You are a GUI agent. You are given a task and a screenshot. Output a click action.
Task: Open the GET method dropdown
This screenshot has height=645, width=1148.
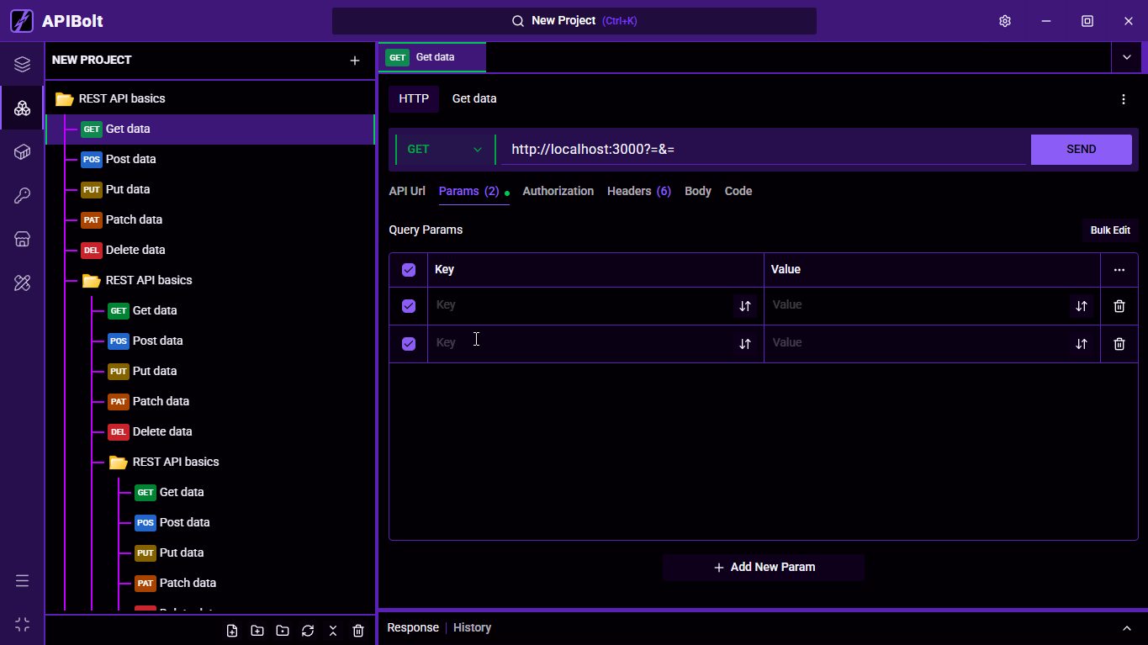[x=445, y=150]
